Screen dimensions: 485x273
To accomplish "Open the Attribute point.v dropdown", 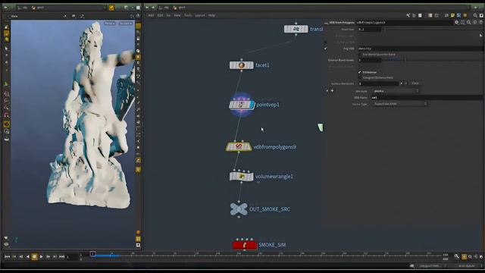I will 396,91.
